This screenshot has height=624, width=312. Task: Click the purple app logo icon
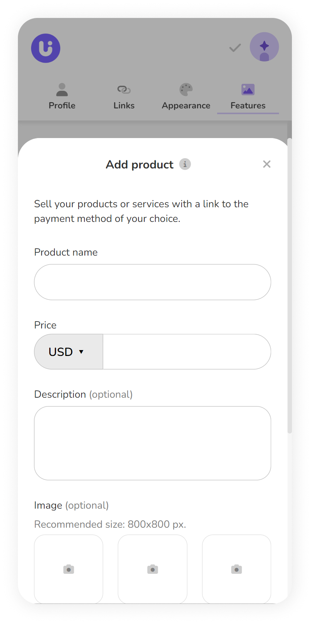(x=46, y=48)
